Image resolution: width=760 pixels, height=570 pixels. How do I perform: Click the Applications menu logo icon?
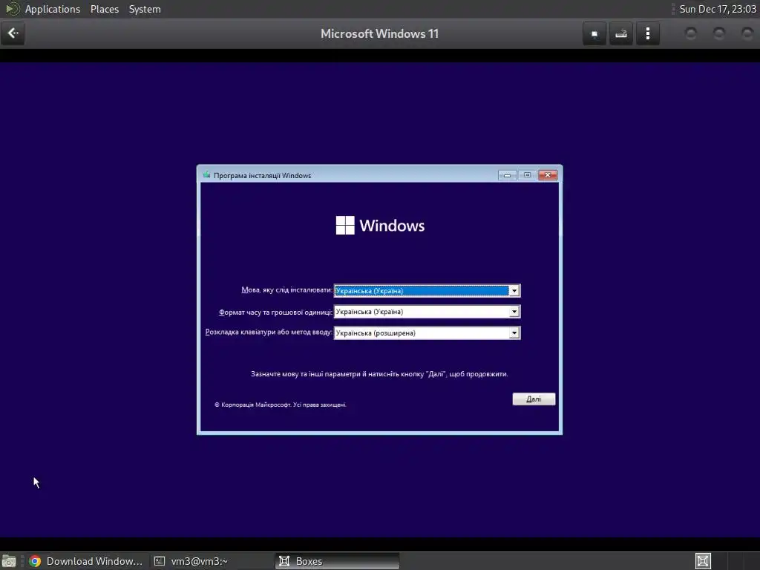pyautogui.click(x=13, y=9)
